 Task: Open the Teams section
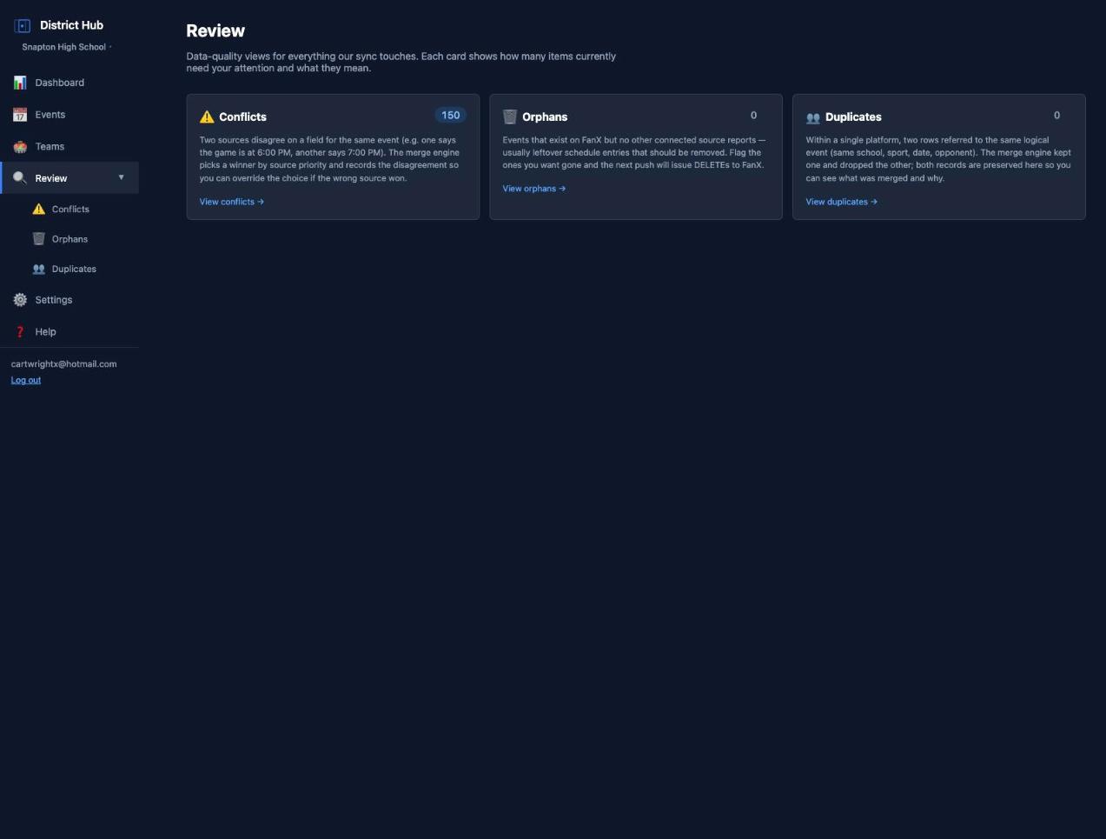(70, 147)
